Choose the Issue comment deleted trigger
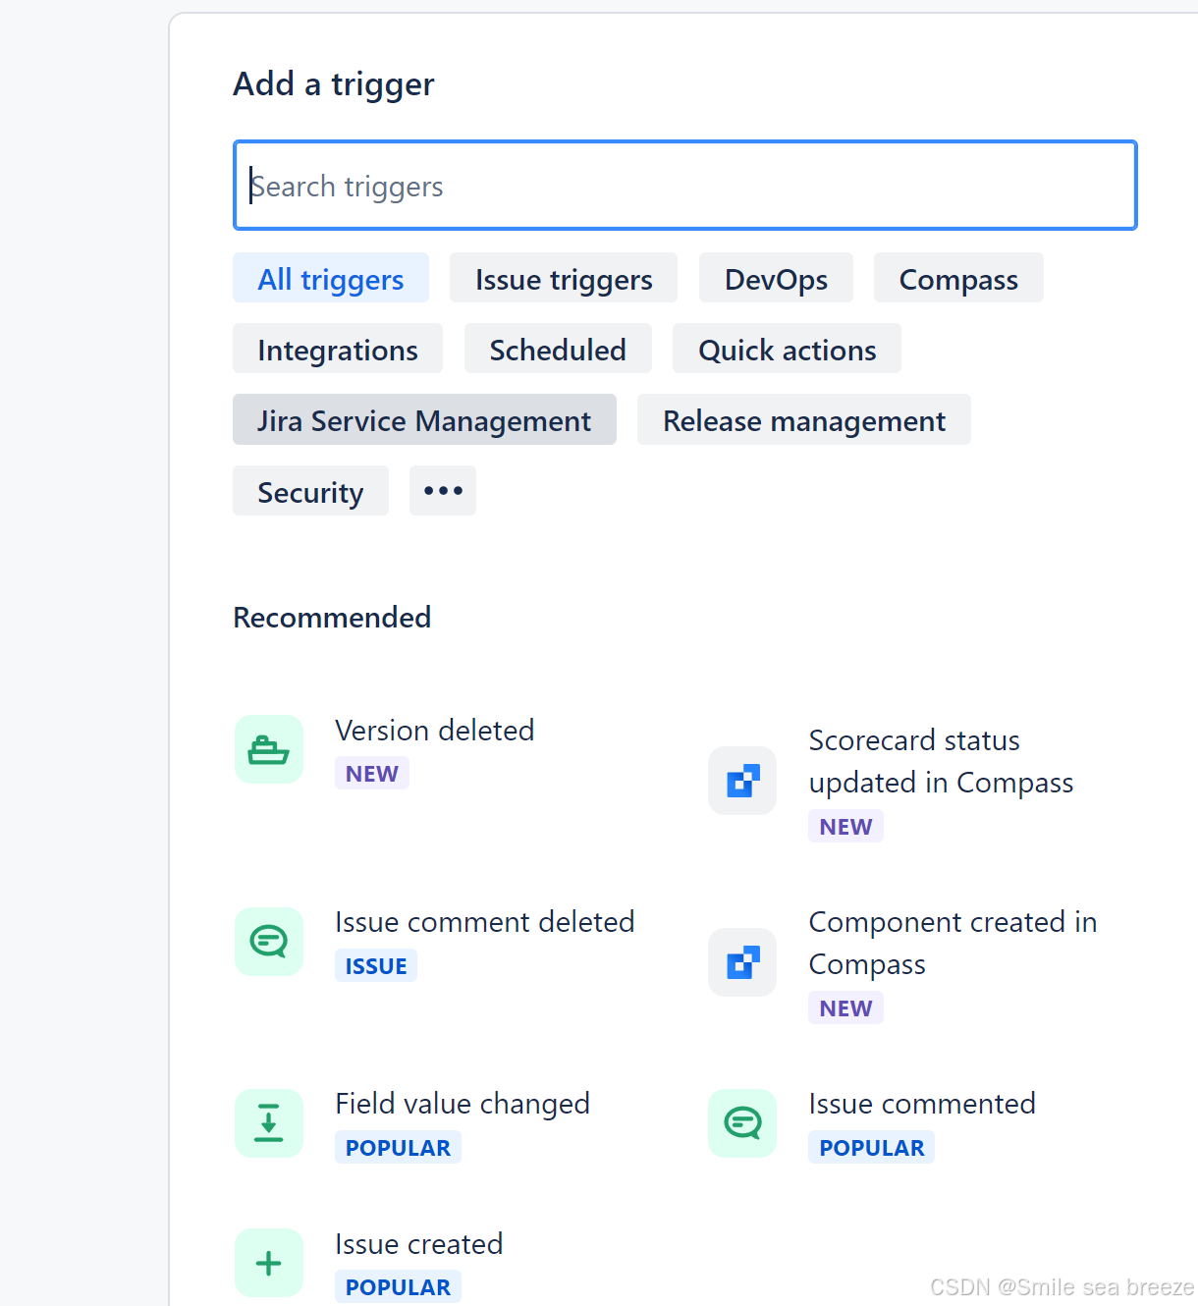Screen dimensions: 1198x1306 coord(485,922)
